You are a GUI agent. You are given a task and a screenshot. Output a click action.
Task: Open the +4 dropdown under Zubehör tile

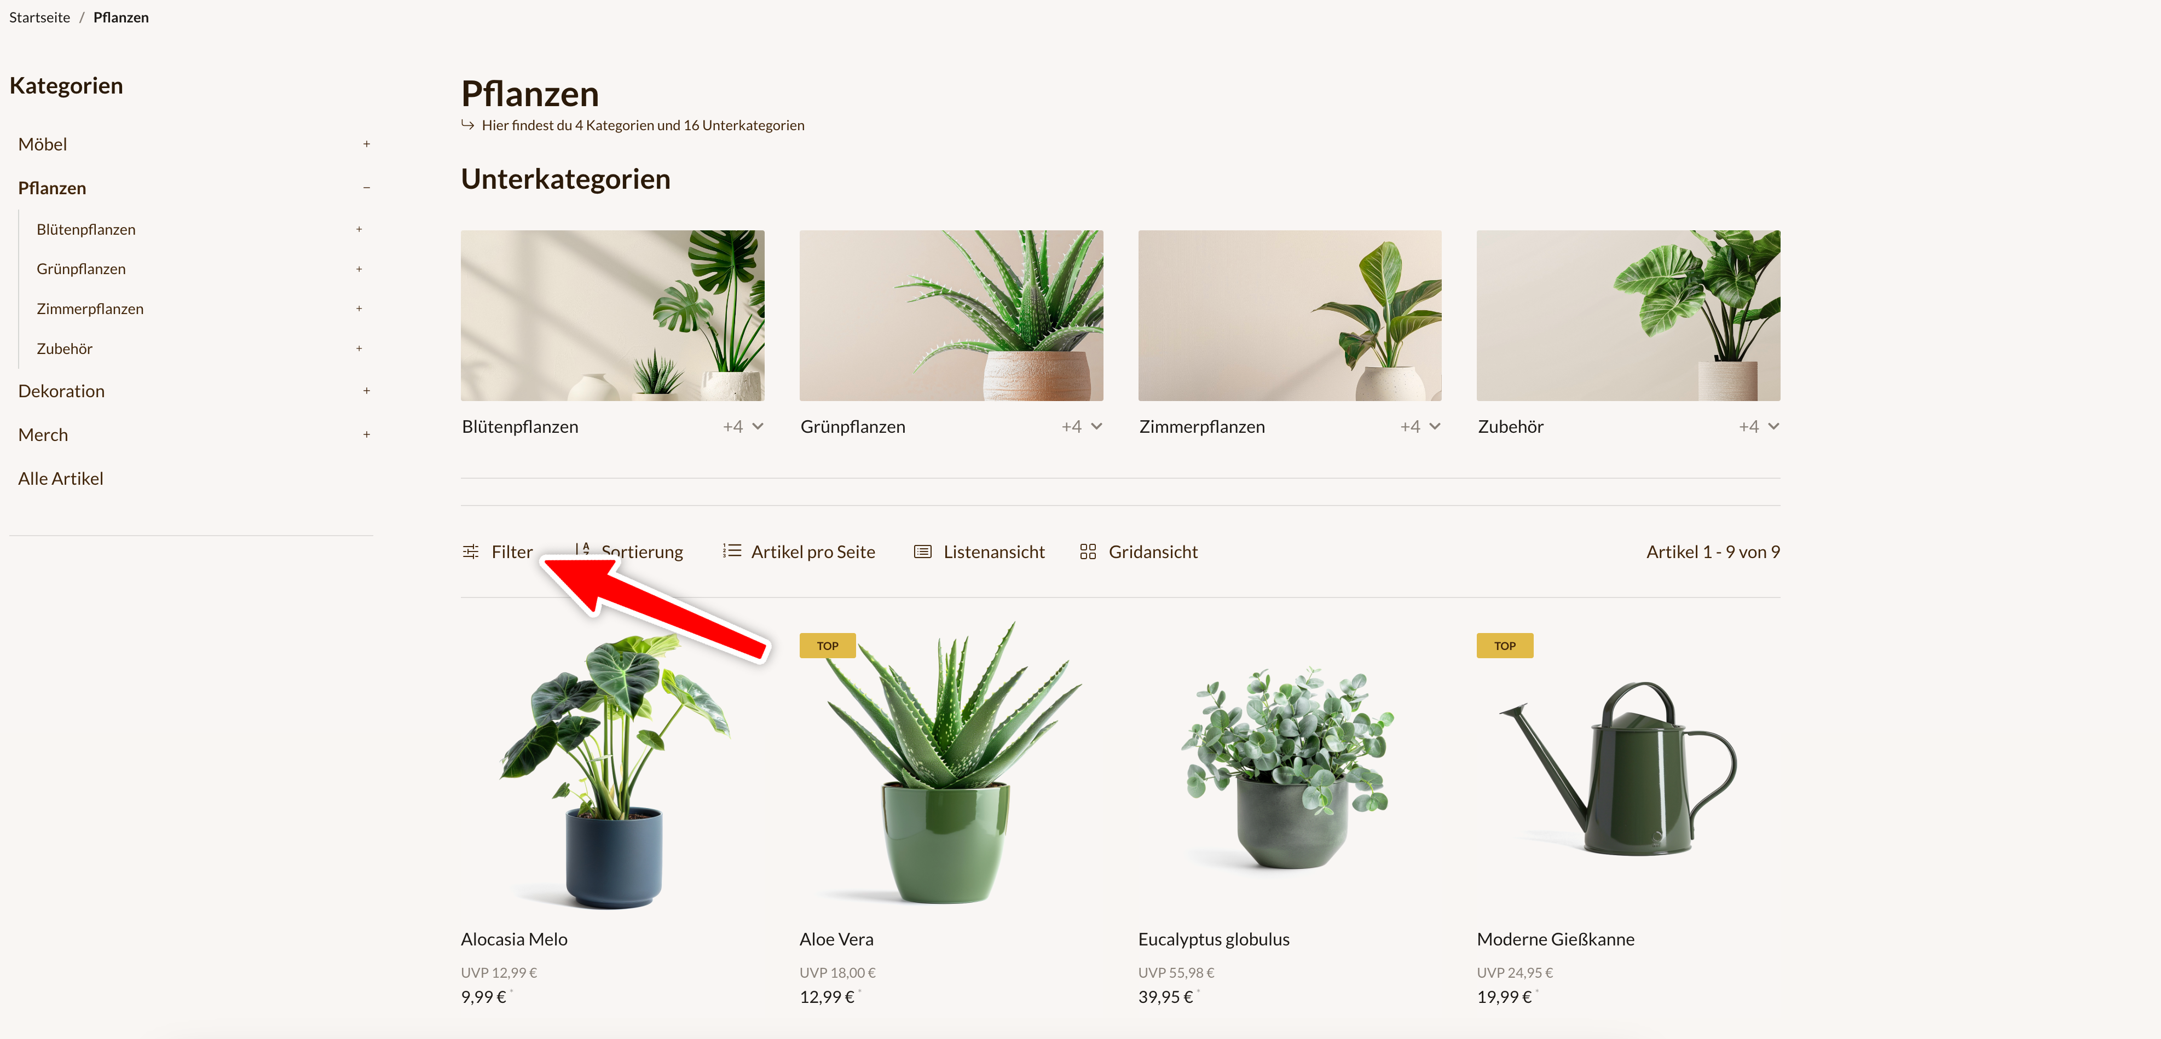[x=1758, y=427]
